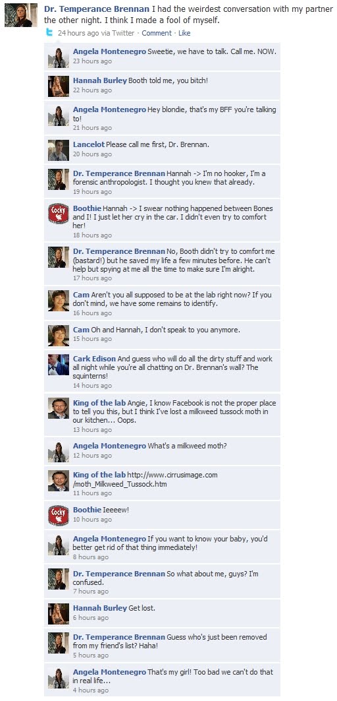Viewport: 337px width, 701px height.
Task: Click Hannah Burley's name on 'Booth told me' comment
Action: point(100,80)
